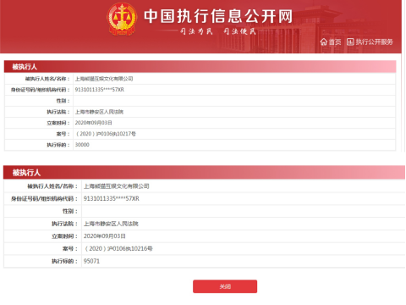Open the 执行公开服务 link

click(374, 42)
